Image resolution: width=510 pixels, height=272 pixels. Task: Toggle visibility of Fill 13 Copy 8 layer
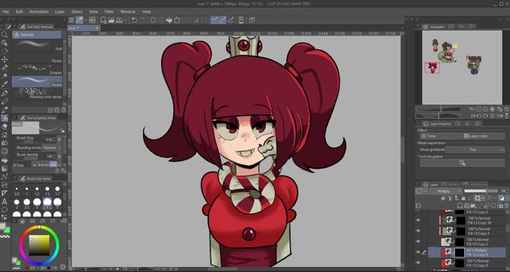(x=418, y=262)
